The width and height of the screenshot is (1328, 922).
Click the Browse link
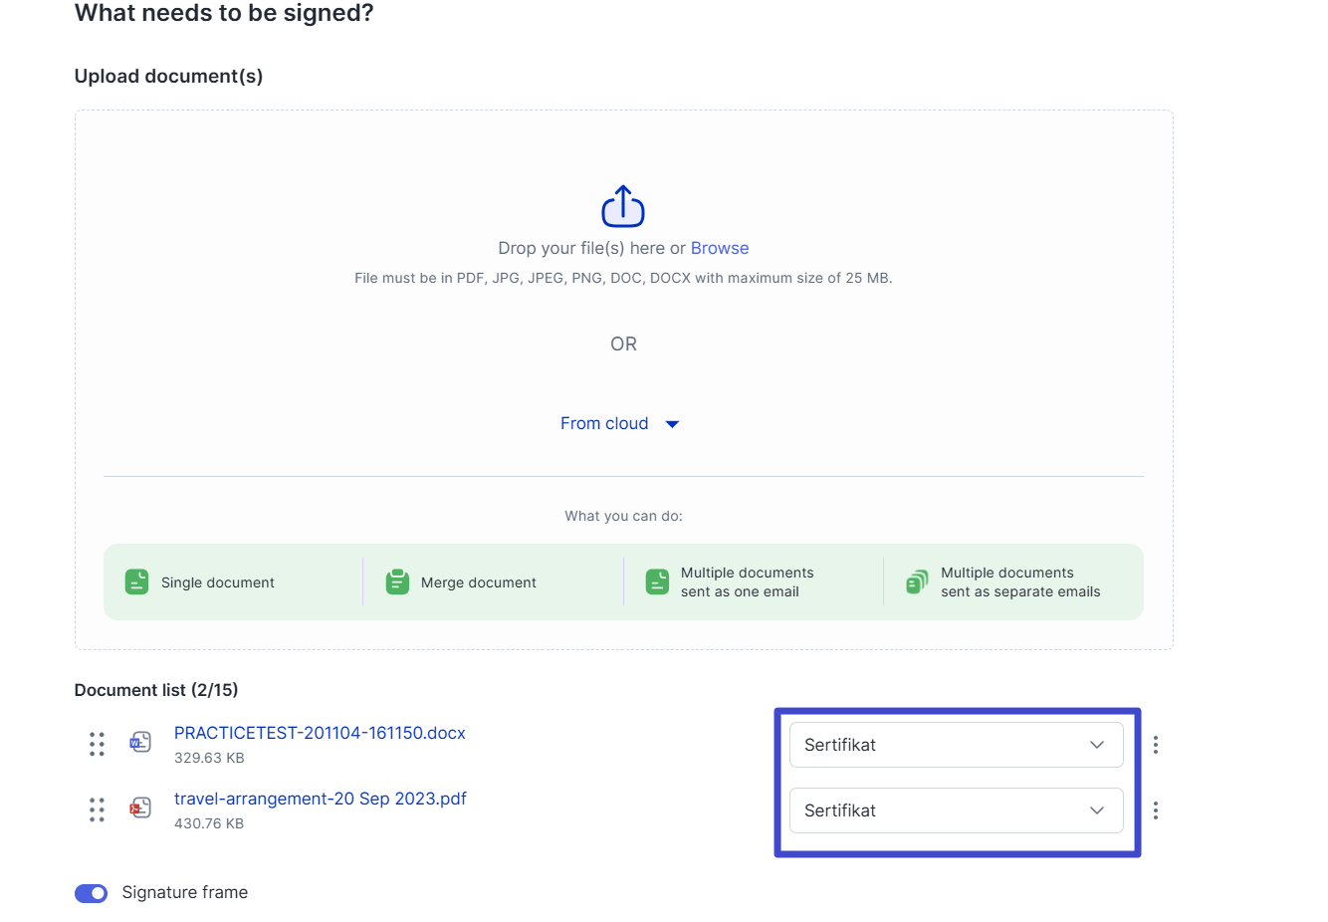pos(719,248)
